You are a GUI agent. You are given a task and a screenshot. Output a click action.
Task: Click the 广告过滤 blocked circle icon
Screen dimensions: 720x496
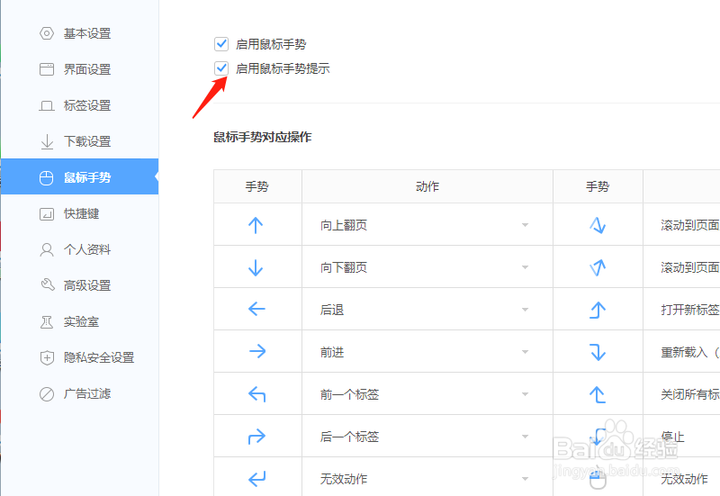(47, 393)
